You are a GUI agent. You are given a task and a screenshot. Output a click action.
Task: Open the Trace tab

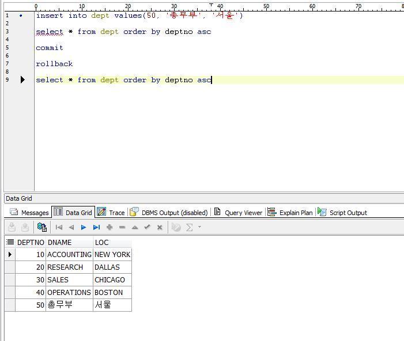click(111, 212)
